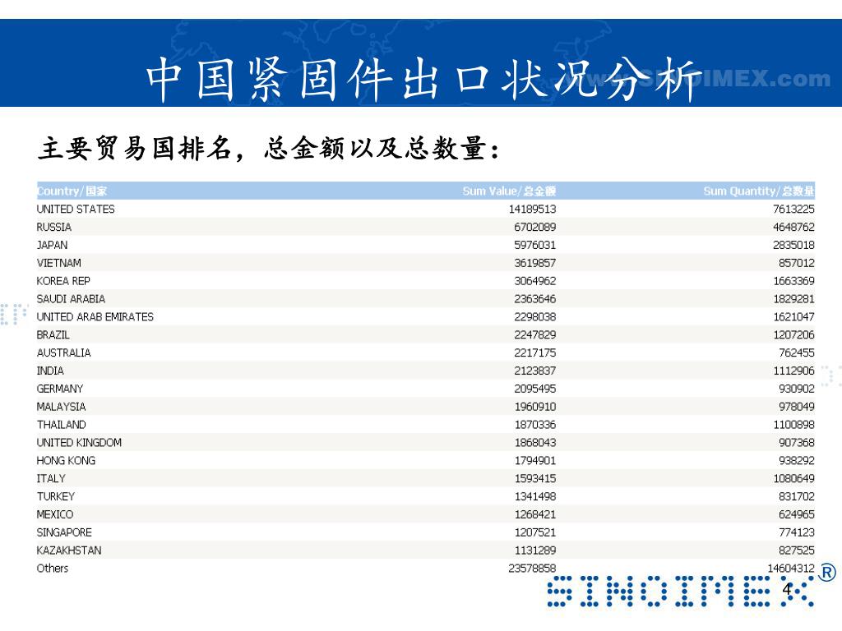Click sum value 2095495 for Germany
842x631 pixels.
[534, 389]
